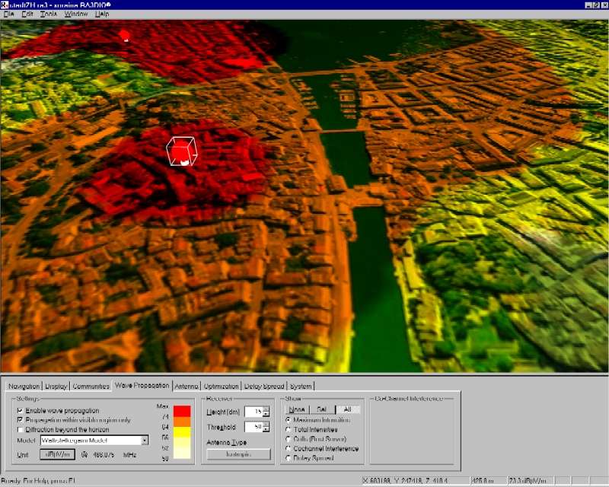The width and height of the screenshot is (609, 487).
Task: Toggle propagation within visible region only
Action: click(20, 420)
